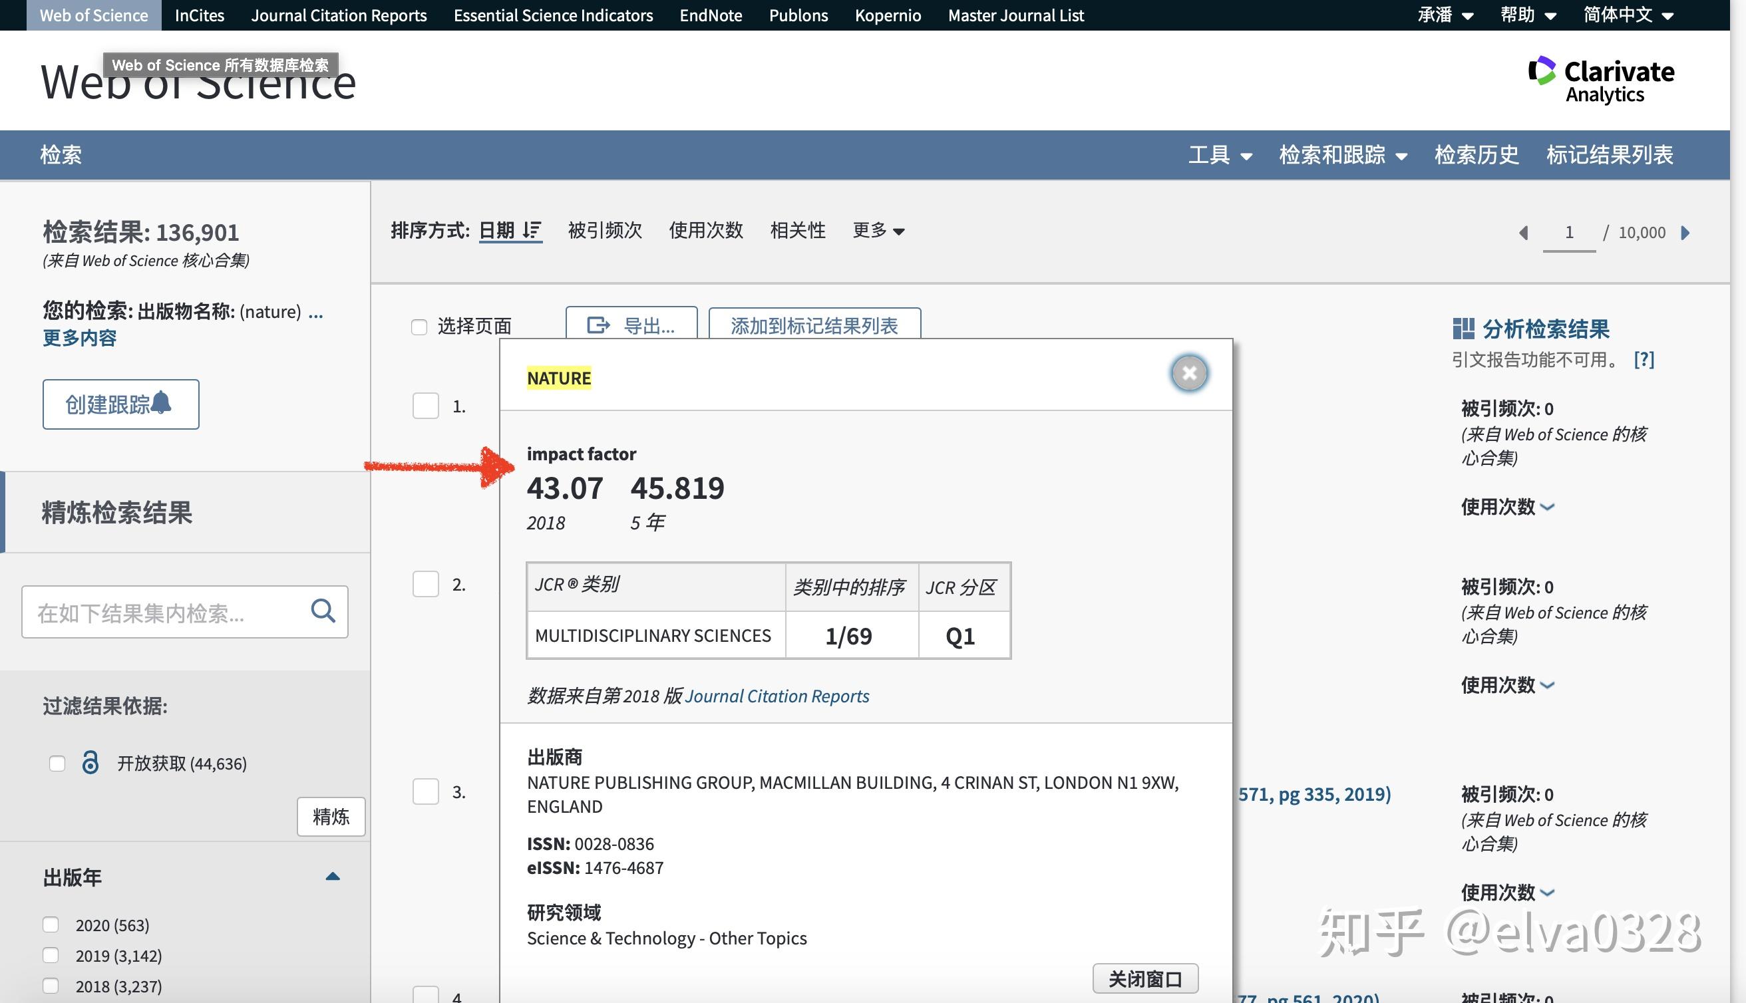This screenshot has width=1746, height=1003.
Task: Click the open access lock icon
Action: [90, 763]
